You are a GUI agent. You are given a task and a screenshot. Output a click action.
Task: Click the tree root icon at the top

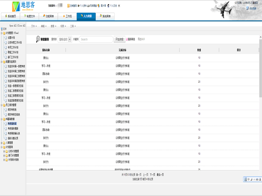[2, 29]
